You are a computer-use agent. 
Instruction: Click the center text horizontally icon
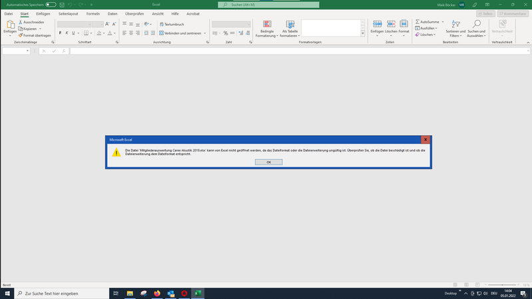(131, 33)
